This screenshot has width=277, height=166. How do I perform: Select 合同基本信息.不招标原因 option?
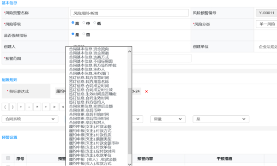pyautogui.click(x=91, y=61)
